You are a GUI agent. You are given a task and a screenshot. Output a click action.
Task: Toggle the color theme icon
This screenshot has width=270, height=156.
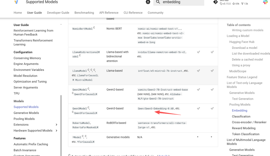click(x=148, y=2)
